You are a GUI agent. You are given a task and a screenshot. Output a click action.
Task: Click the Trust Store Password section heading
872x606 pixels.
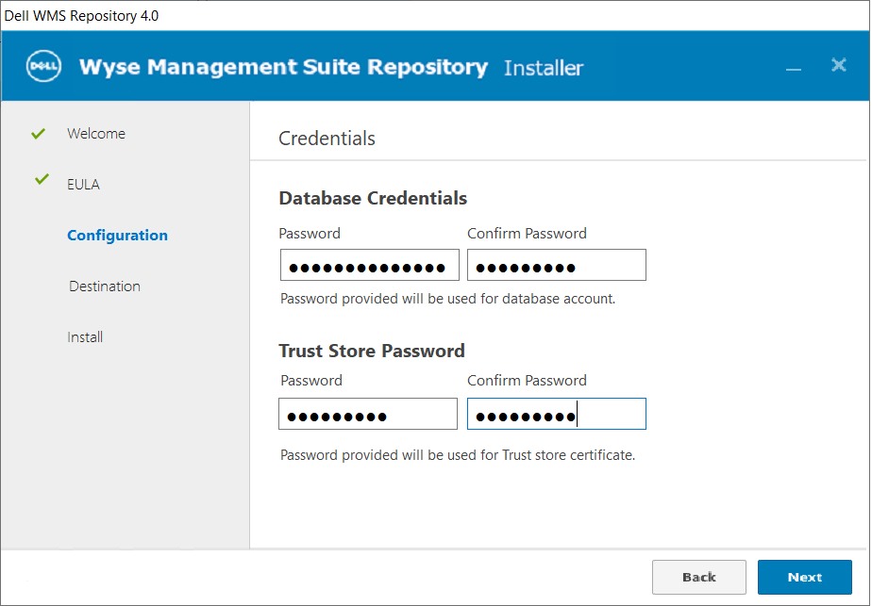pyautogui.click(x=372, y=351)
